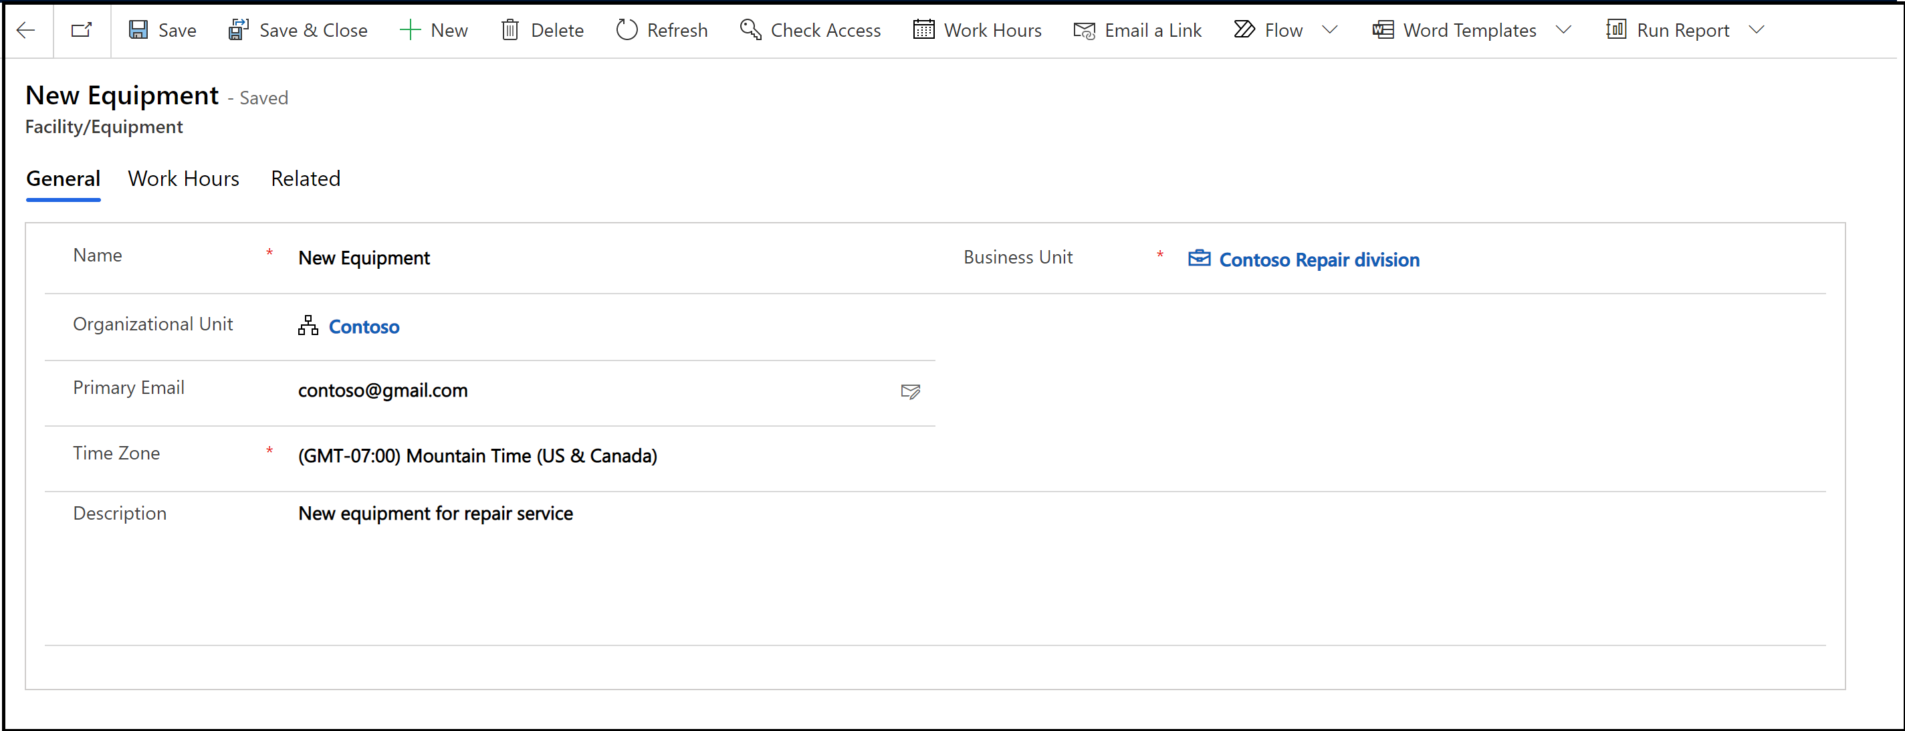Switch to the Work Hours tab
This screenshot has height=731, width=1905.
tap(183, 179)
